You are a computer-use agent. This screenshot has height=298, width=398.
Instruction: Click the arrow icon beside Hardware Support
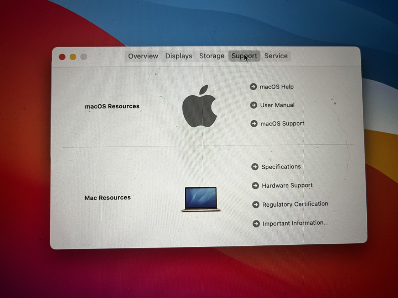pos(255,186)
